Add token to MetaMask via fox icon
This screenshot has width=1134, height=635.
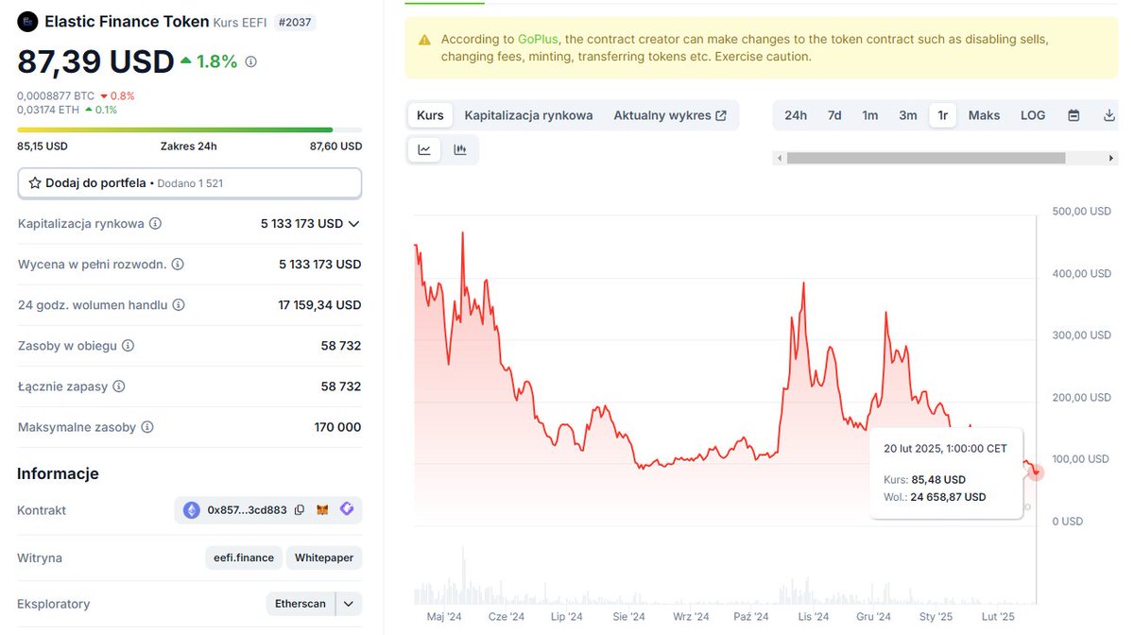323,510
